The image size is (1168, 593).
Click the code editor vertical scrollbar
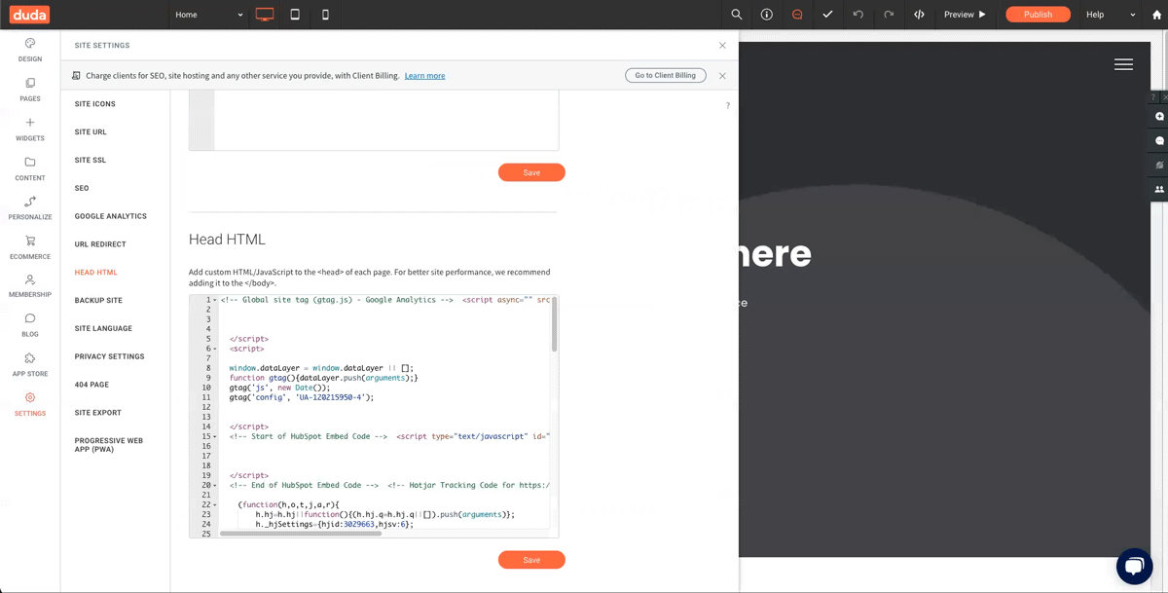(x=555, y=324)
